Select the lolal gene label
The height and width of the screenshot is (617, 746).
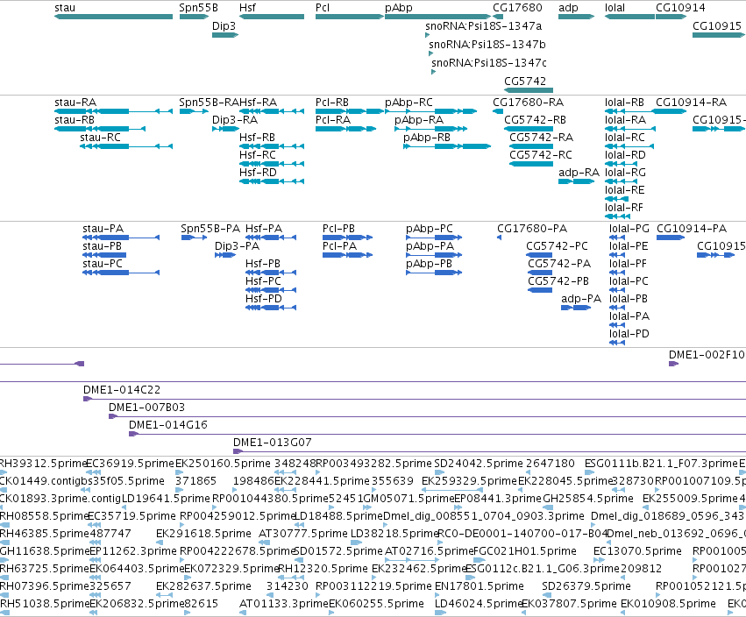point(615,8)
